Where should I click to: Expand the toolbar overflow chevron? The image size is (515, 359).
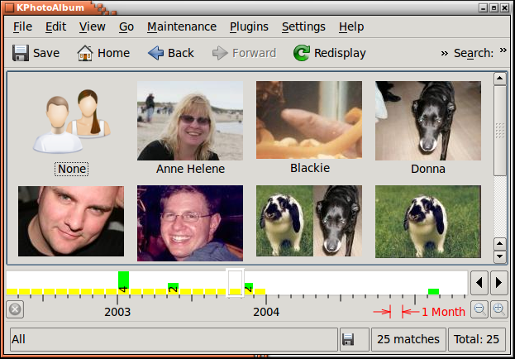tap(445, 53)
